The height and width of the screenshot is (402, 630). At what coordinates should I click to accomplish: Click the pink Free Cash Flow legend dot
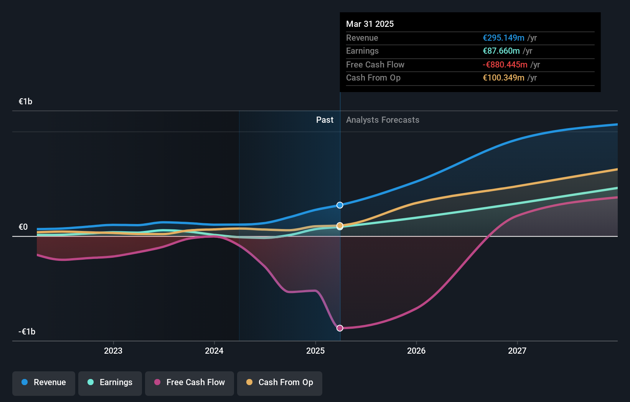pyautogui.click(x=157, y=382)
